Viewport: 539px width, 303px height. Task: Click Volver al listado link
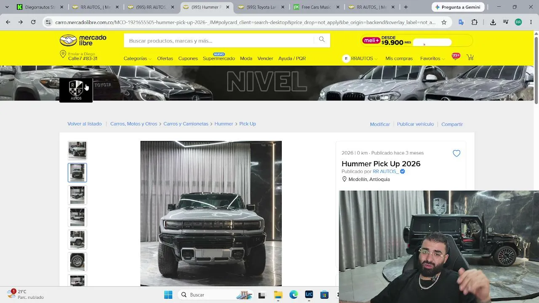[x=85, y=124]
